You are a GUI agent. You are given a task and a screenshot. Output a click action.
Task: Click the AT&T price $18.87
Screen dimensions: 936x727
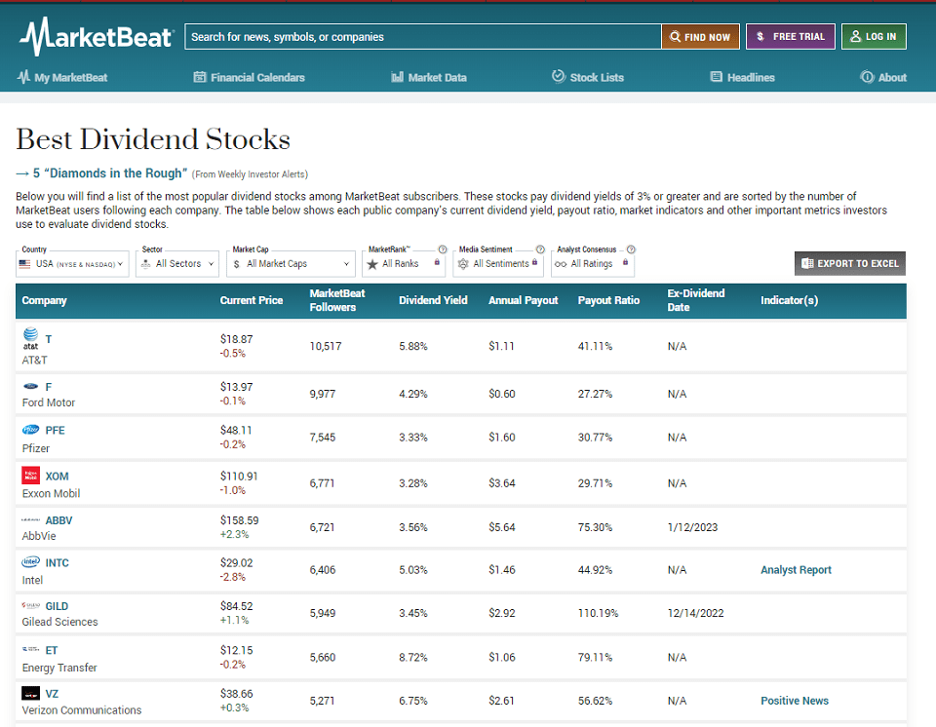tap(236, 339)
